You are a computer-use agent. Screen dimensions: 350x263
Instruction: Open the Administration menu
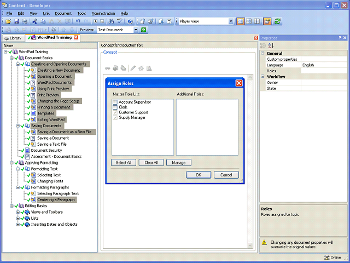pos(103,13)
